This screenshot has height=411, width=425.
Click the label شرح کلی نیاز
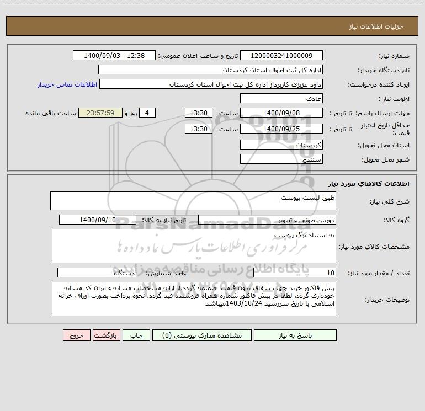(390, 201)
